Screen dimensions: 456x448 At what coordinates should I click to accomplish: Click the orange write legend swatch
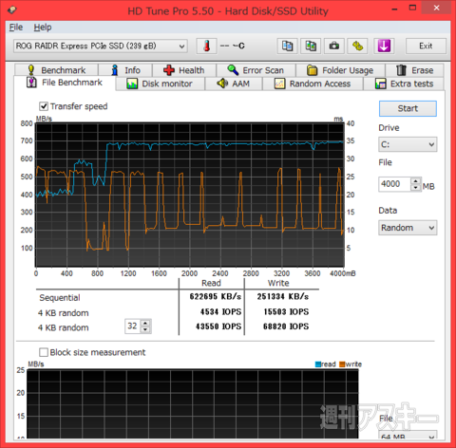click(342, 364)
